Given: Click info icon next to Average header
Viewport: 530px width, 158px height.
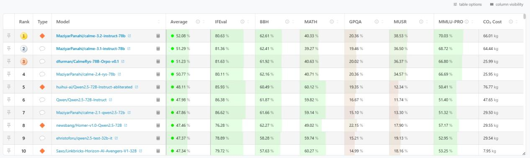Looking at the screenshot, I should (x=198, y=22).
